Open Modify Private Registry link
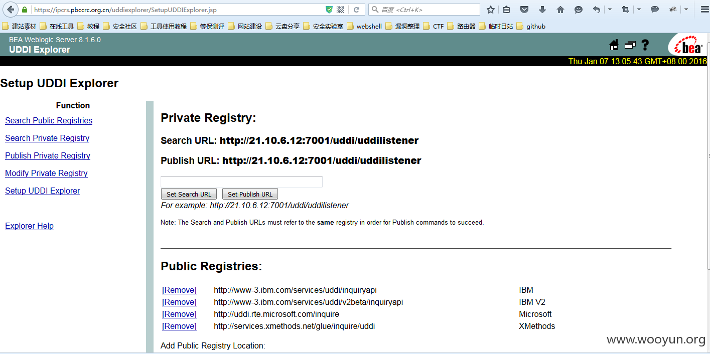This screenshot has height=354, width=710. click(46, 173)
